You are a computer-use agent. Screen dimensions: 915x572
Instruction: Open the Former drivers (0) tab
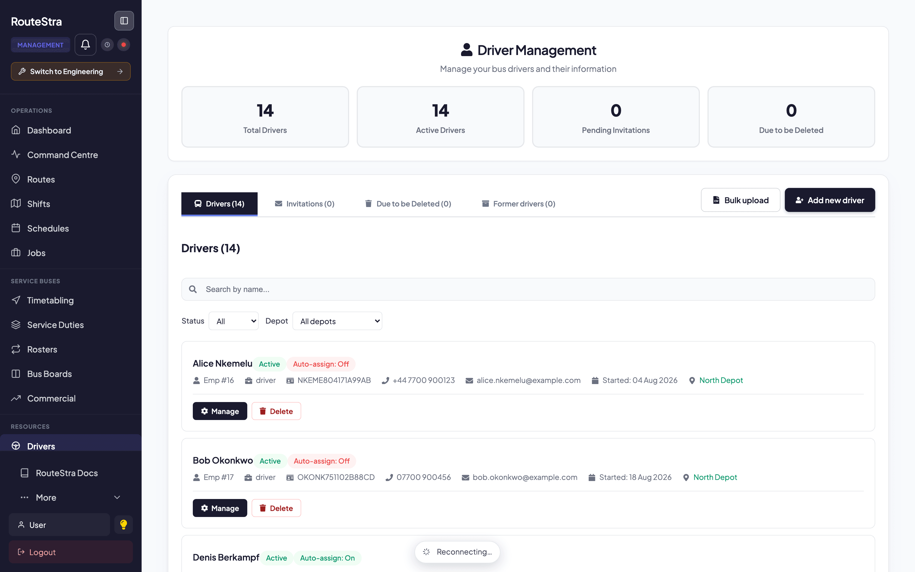[519, 204]
